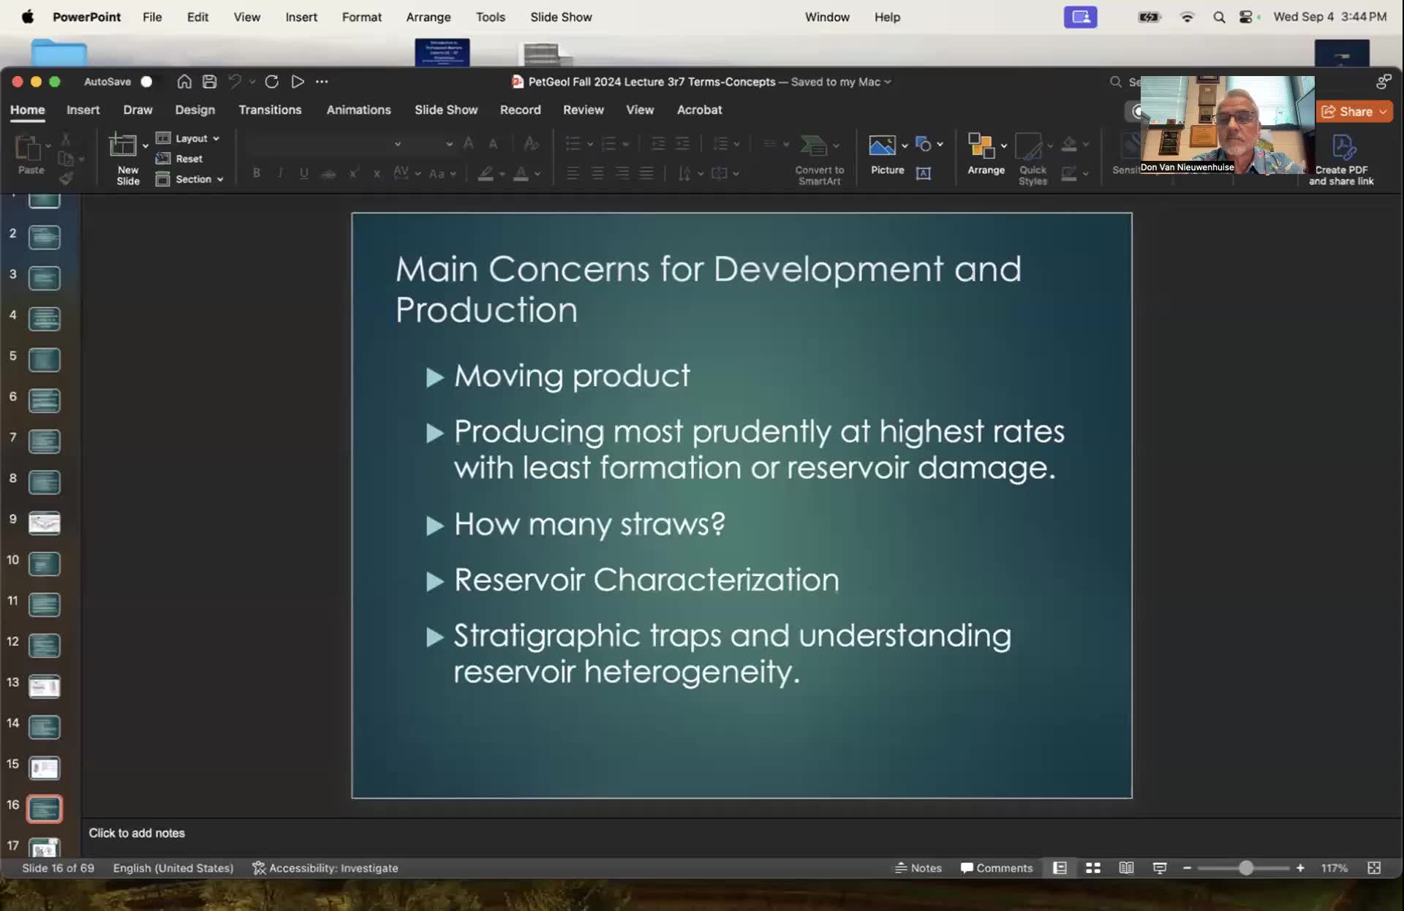Open the Share button dropdown
The width and height of the screenshot is (1404, 911).
1383,112
